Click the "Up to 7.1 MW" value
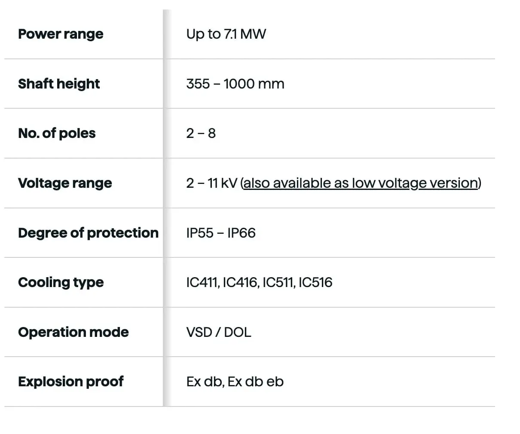This screenshot has height=434, width=520. click(226, 34)
